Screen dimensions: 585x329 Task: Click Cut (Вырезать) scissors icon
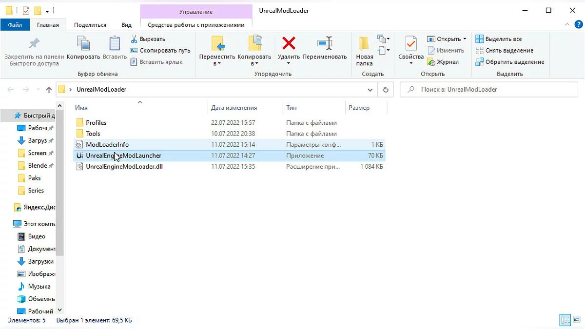tap(134, 39)
